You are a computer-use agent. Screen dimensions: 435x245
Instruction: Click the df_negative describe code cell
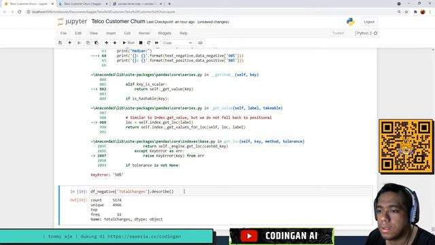(230, 191)
